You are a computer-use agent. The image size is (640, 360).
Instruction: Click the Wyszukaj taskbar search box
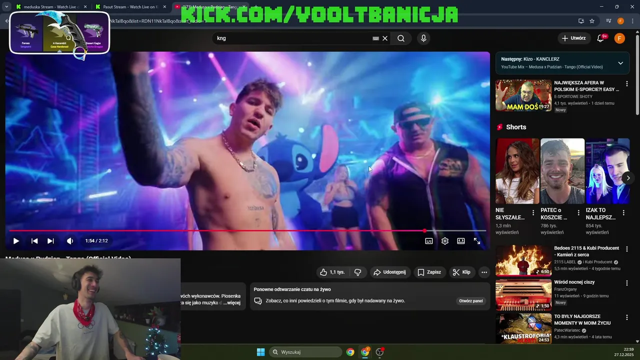(x=305, y=352)
